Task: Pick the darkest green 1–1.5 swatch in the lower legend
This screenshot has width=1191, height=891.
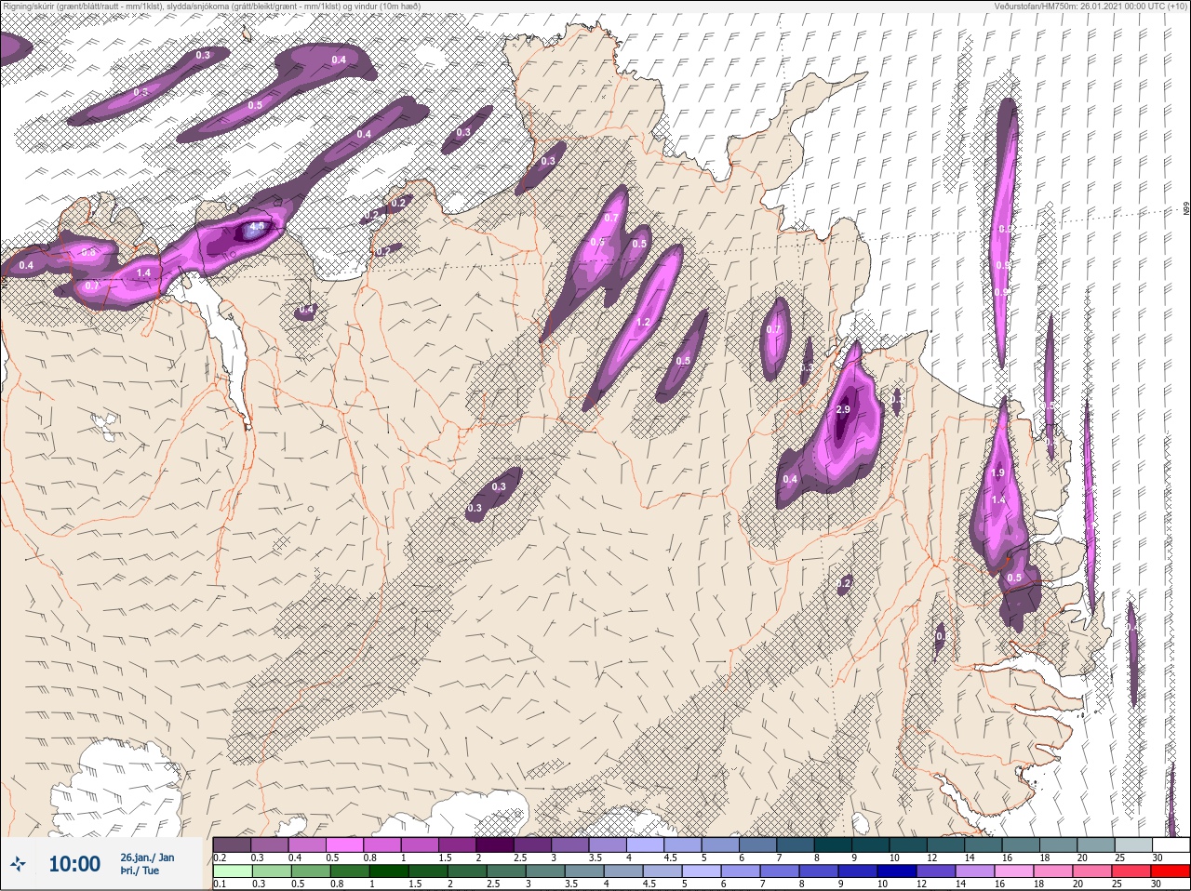Action: (389, 871)
